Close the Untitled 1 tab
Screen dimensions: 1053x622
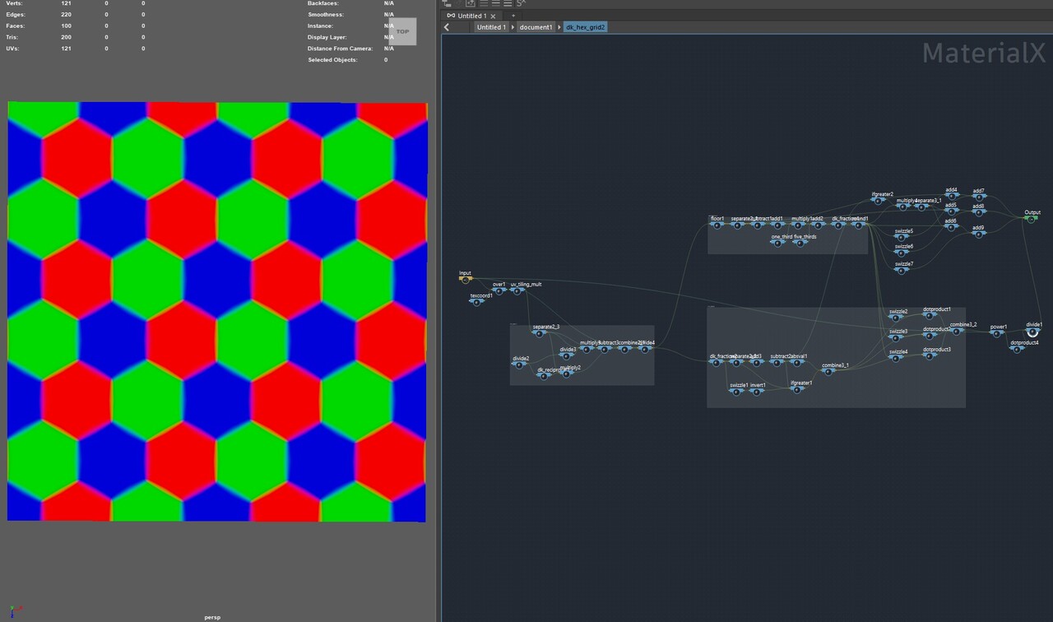pyautogui.click(x=492, y=16)
